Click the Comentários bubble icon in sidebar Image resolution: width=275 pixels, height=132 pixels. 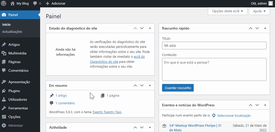(x=4, y=70)
